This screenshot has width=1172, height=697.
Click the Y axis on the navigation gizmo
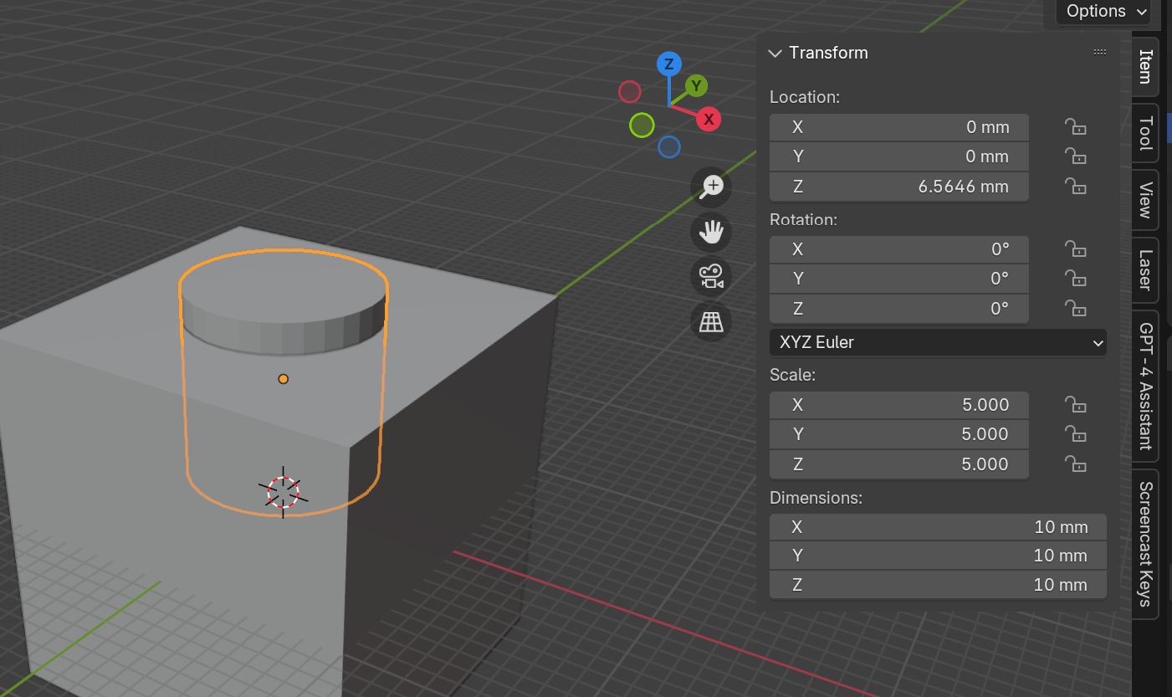(695, 85)
